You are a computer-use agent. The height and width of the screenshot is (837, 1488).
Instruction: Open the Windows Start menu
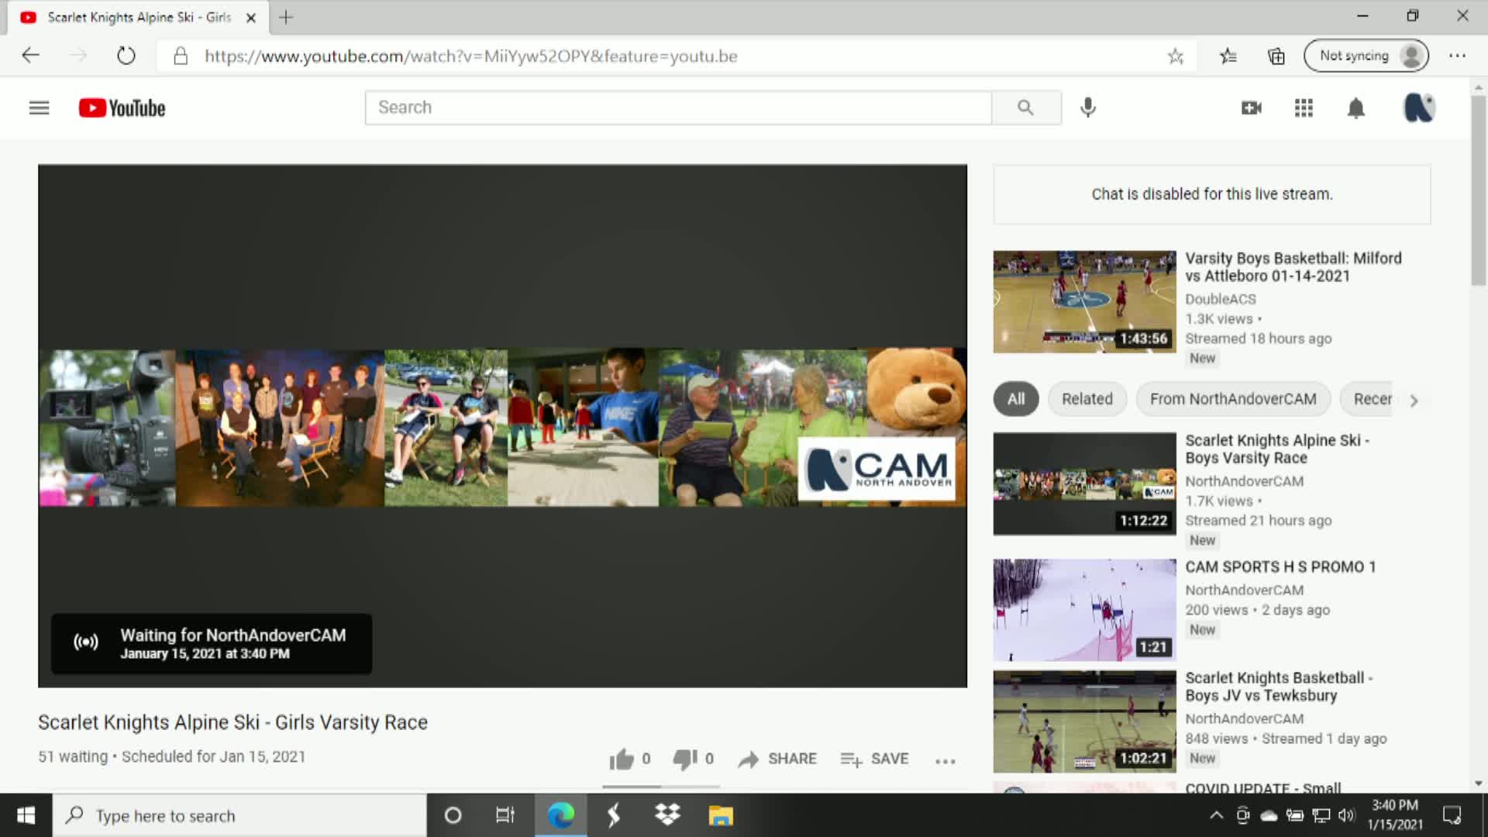(x=26, y=815)
